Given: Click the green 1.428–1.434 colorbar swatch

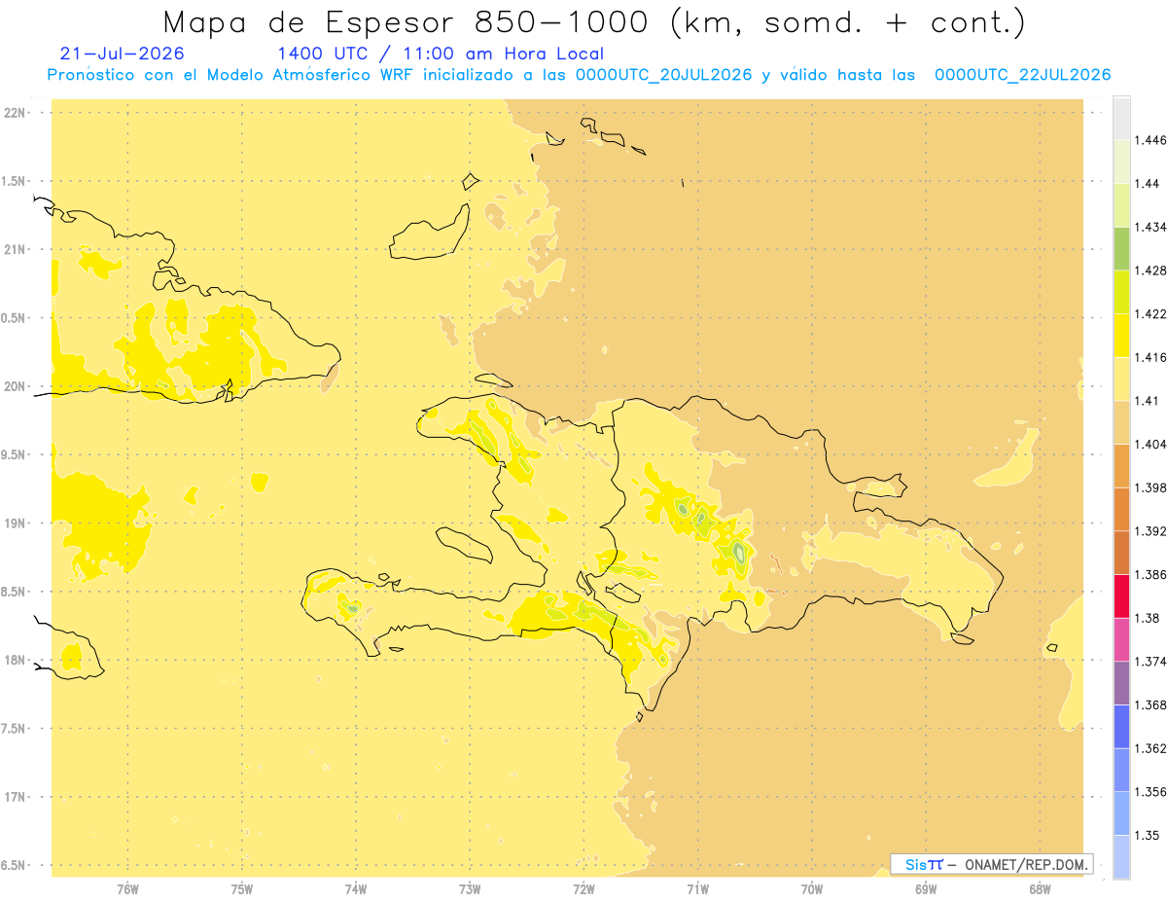Looking at the screenshot, I should (x=1121, y=248).
